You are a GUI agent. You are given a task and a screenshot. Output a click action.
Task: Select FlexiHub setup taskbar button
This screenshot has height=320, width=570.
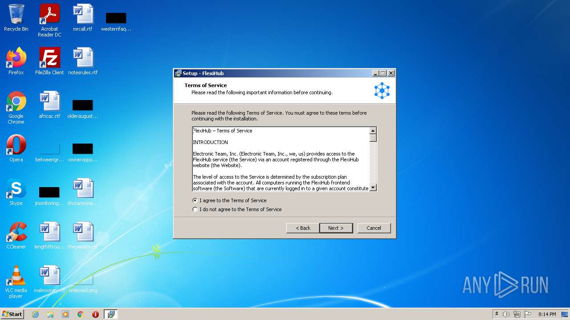pos(110,314)
